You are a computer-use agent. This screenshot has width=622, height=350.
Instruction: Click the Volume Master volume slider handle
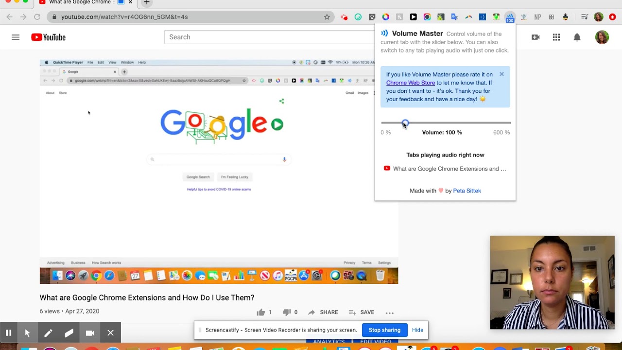pos(405,123)
